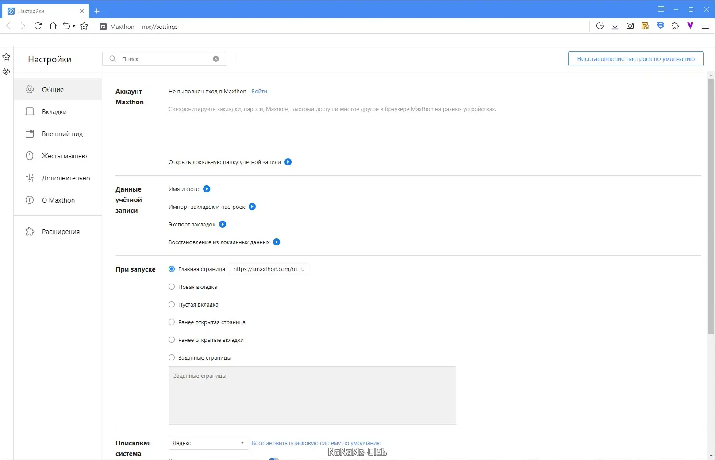The width and height of the screenshot is (715, 460).
Task: Reopen the last closed tab with the undo icon
Action: click(x=66, y=26)
